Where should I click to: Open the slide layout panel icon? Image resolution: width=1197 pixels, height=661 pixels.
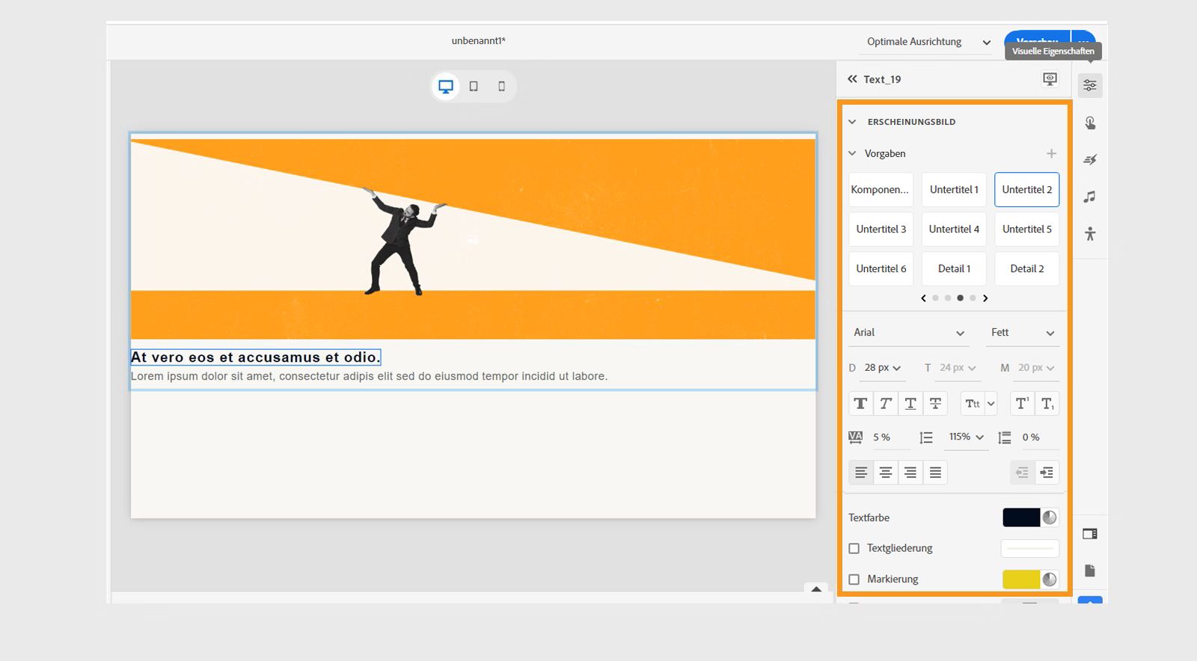pyautogui.click(x=1090, y=534)
